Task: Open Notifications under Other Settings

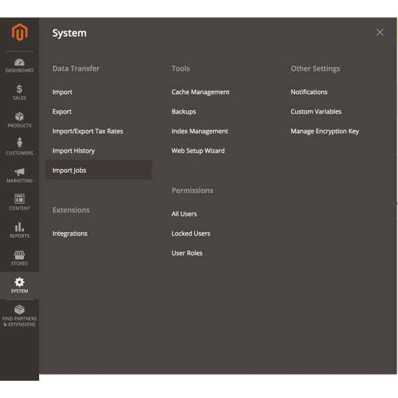Action: (x=309, y=92)
